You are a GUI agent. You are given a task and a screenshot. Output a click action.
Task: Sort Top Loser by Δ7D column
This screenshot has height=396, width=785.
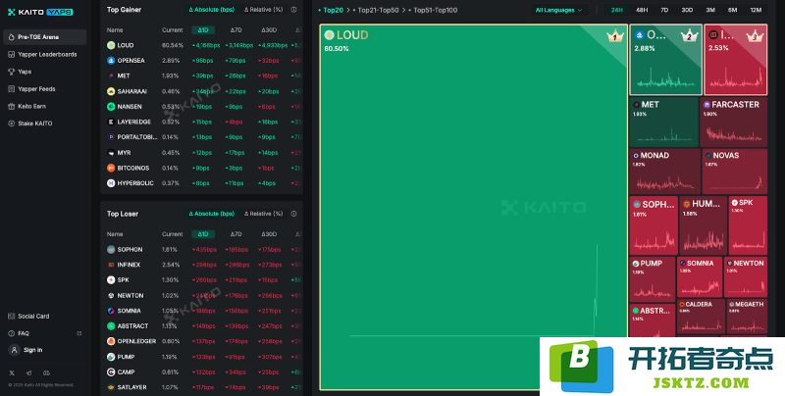pyautogui.click(x=235, y=234)
